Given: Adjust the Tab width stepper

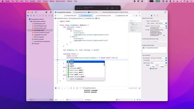Looking at the screenshot, I should coord(157,65).
